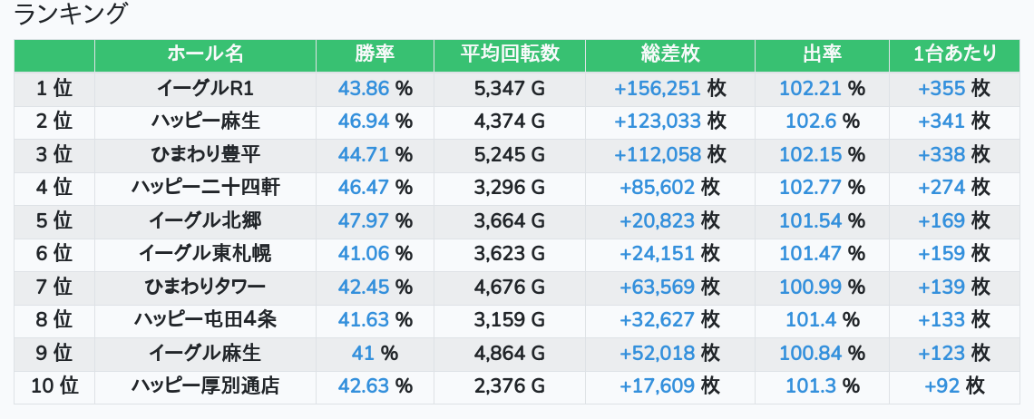This screenshot has height=419, width=1034.
Task: Open the ハッピー二十四軒 hall entry
Action: click(x=205, y=188)
